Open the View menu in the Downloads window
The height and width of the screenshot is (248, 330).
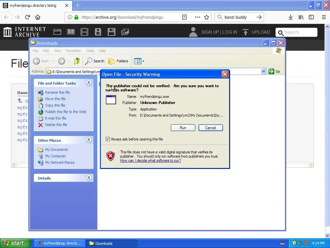tap(57, 51)
